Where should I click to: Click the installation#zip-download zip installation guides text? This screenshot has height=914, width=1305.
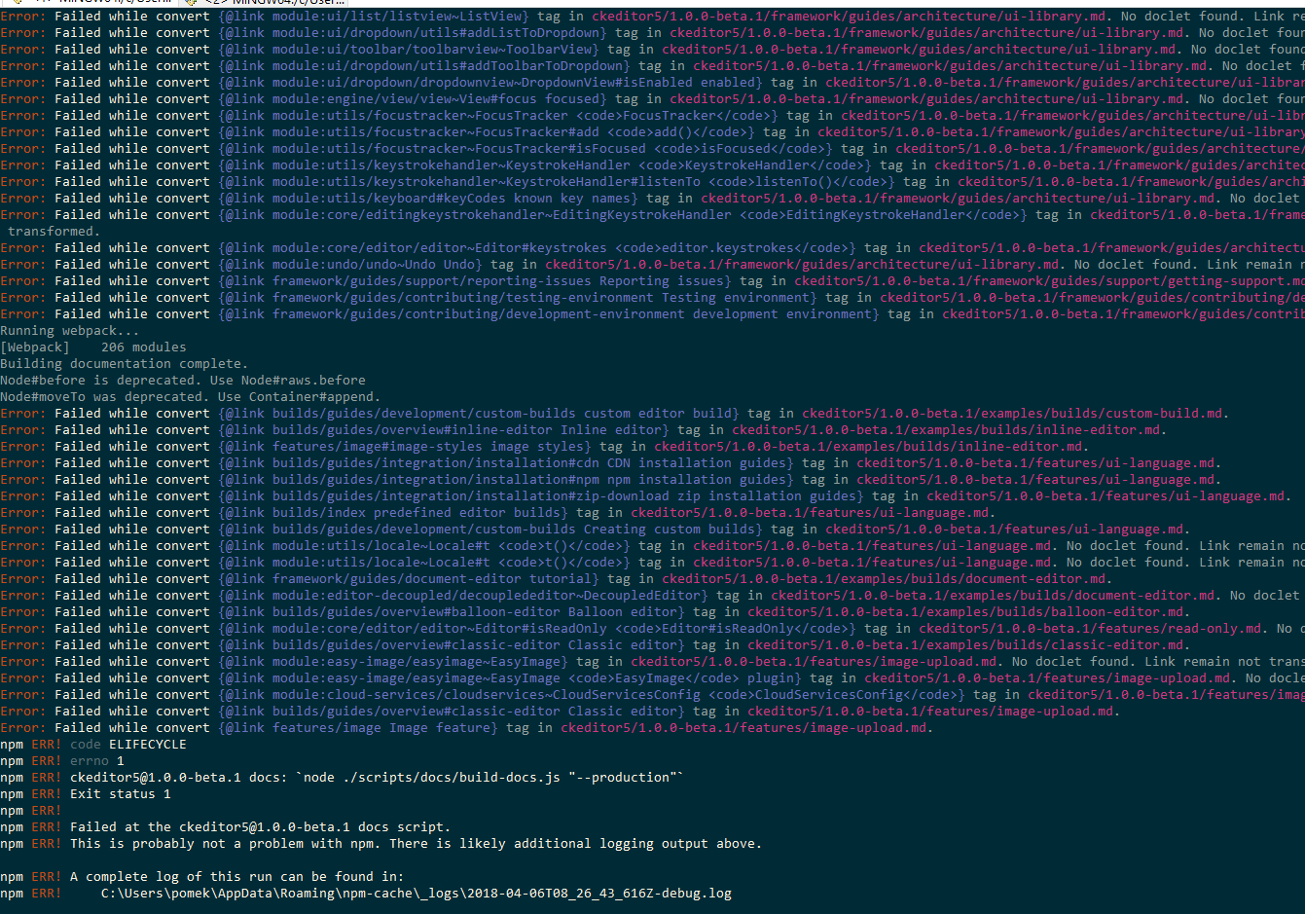click(x=541, y=496)
